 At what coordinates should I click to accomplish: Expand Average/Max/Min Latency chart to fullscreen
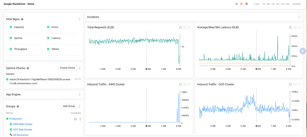pos(295,27)
